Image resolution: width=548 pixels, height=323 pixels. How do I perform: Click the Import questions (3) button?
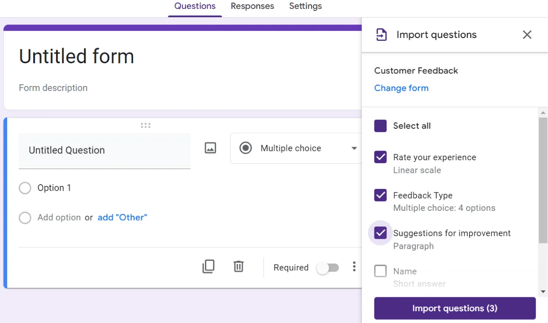454,308
